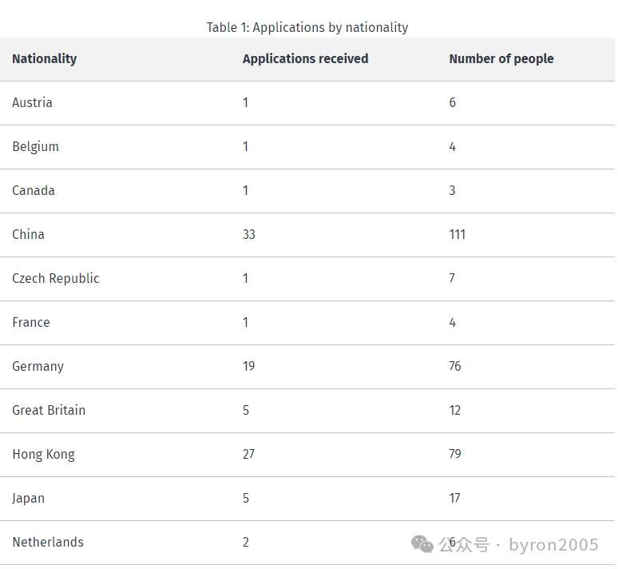Viewport: 618px width, 569px height.
Task: Select the Germany row label
Action: tap(38, 366)
